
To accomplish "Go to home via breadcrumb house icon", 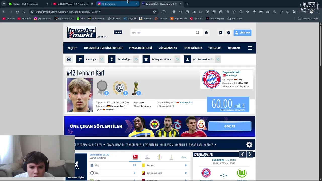I will click(x=69, y=59).
